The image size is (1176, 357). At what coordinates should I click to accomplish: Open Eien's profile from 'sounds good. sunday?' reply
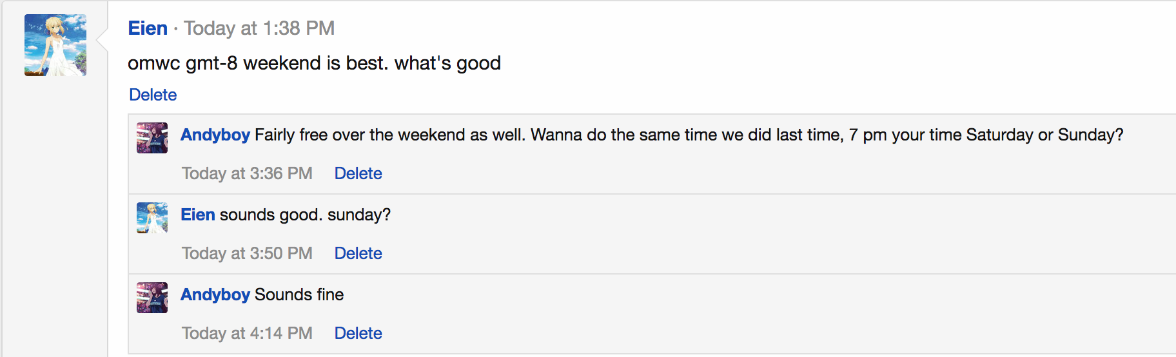click(198, 215)
